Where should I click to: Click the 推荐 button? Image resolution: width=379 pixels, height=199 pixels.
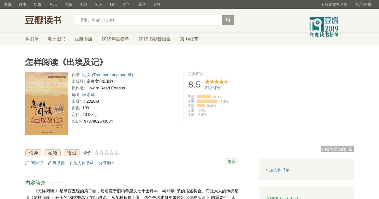(x=232, y=161)
